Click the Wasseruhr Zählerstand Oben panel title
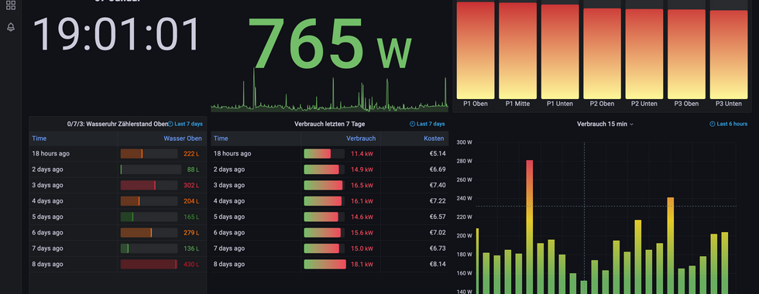The image size is (759, 294). coord(118,125)
